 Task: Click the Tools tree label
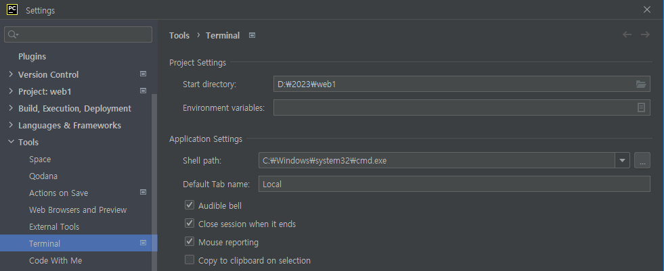[x=28, y=143]
